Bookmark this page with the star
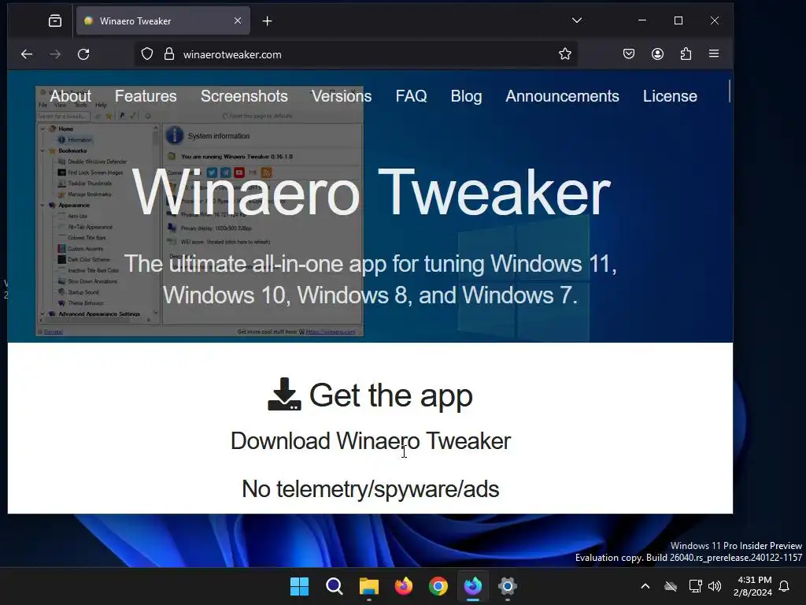 tap(565, 54)
